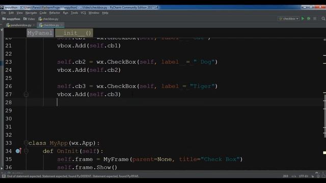The height and width of the screenshot is (183, 326).
Task: Click 'MyApp' class name on line 33
Action: coord(59,143)
